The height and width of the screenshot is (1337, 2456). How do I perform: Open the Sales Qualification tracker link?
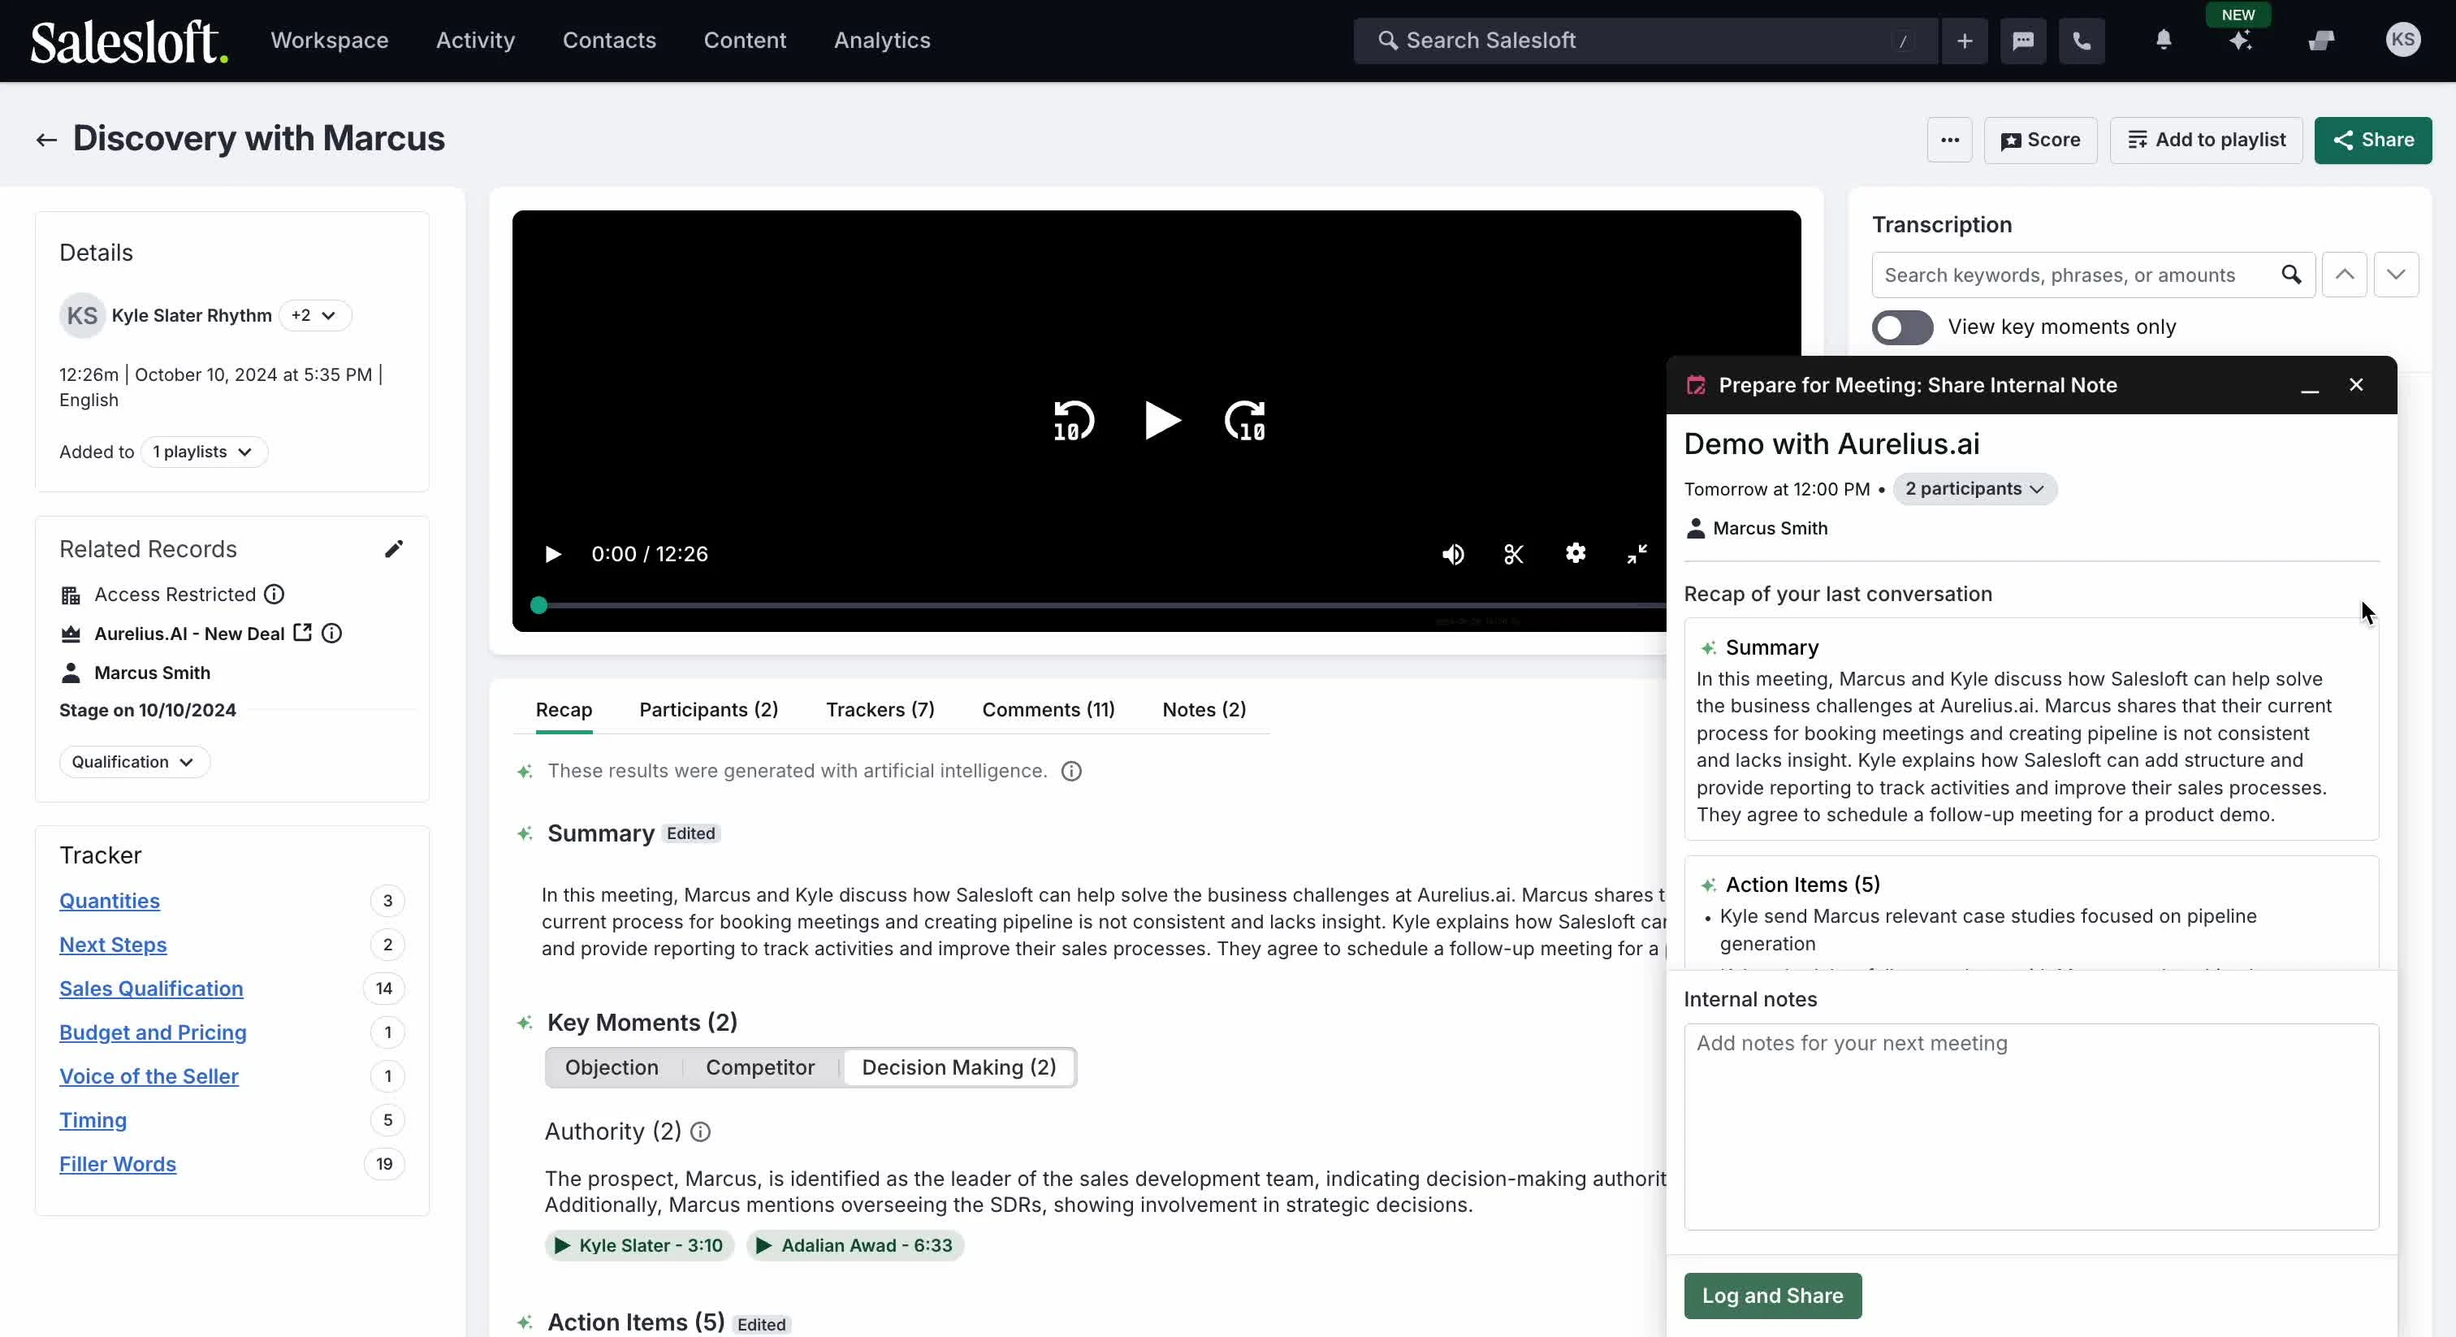pyautogui.click(x=150, y=989)
